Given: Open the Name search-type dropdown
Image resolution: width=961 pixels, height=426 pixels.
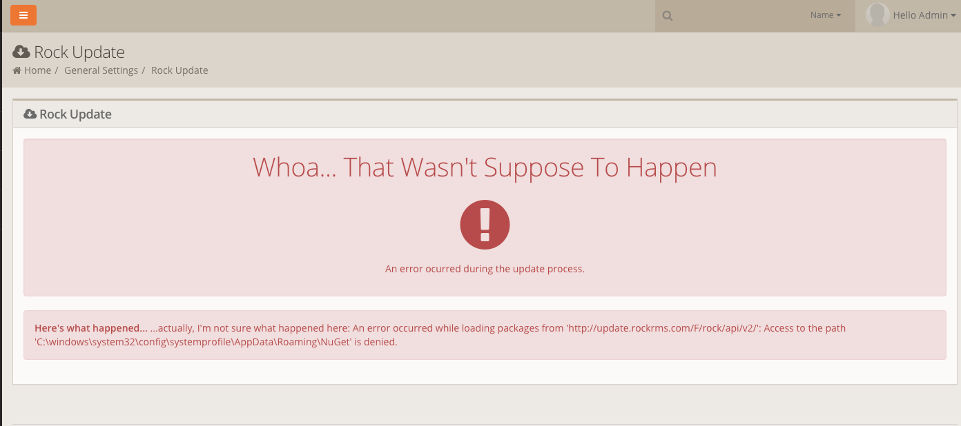Looking at the screenshot, I should [x=826, y=14].
